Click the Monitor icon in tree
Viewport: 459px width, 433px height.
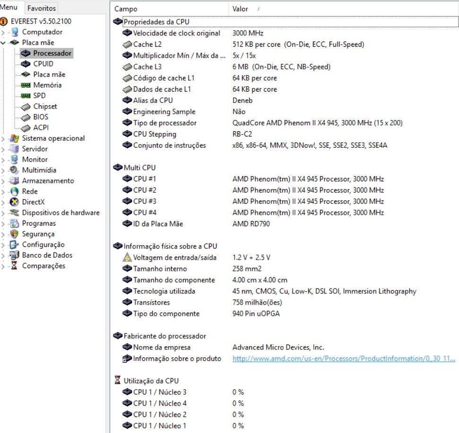14,159
